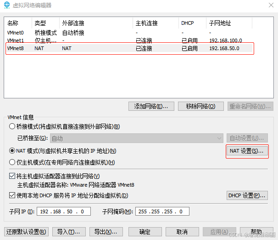Click 移除网络(O) button
This screenshot has width=278, height=240.
tap(200, 106)
